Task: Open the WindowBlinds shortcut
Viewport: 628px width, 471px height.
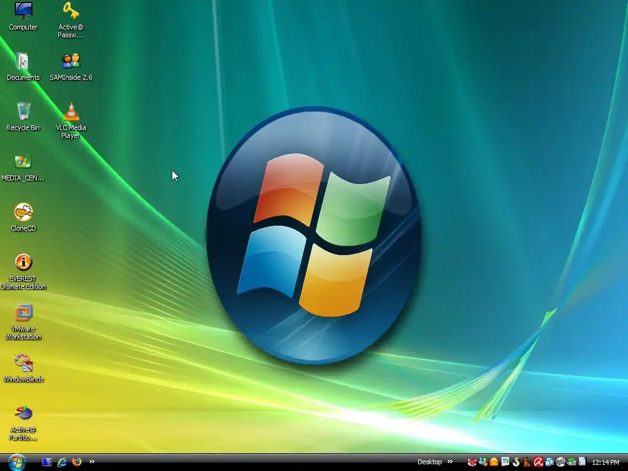Action: 23,368
